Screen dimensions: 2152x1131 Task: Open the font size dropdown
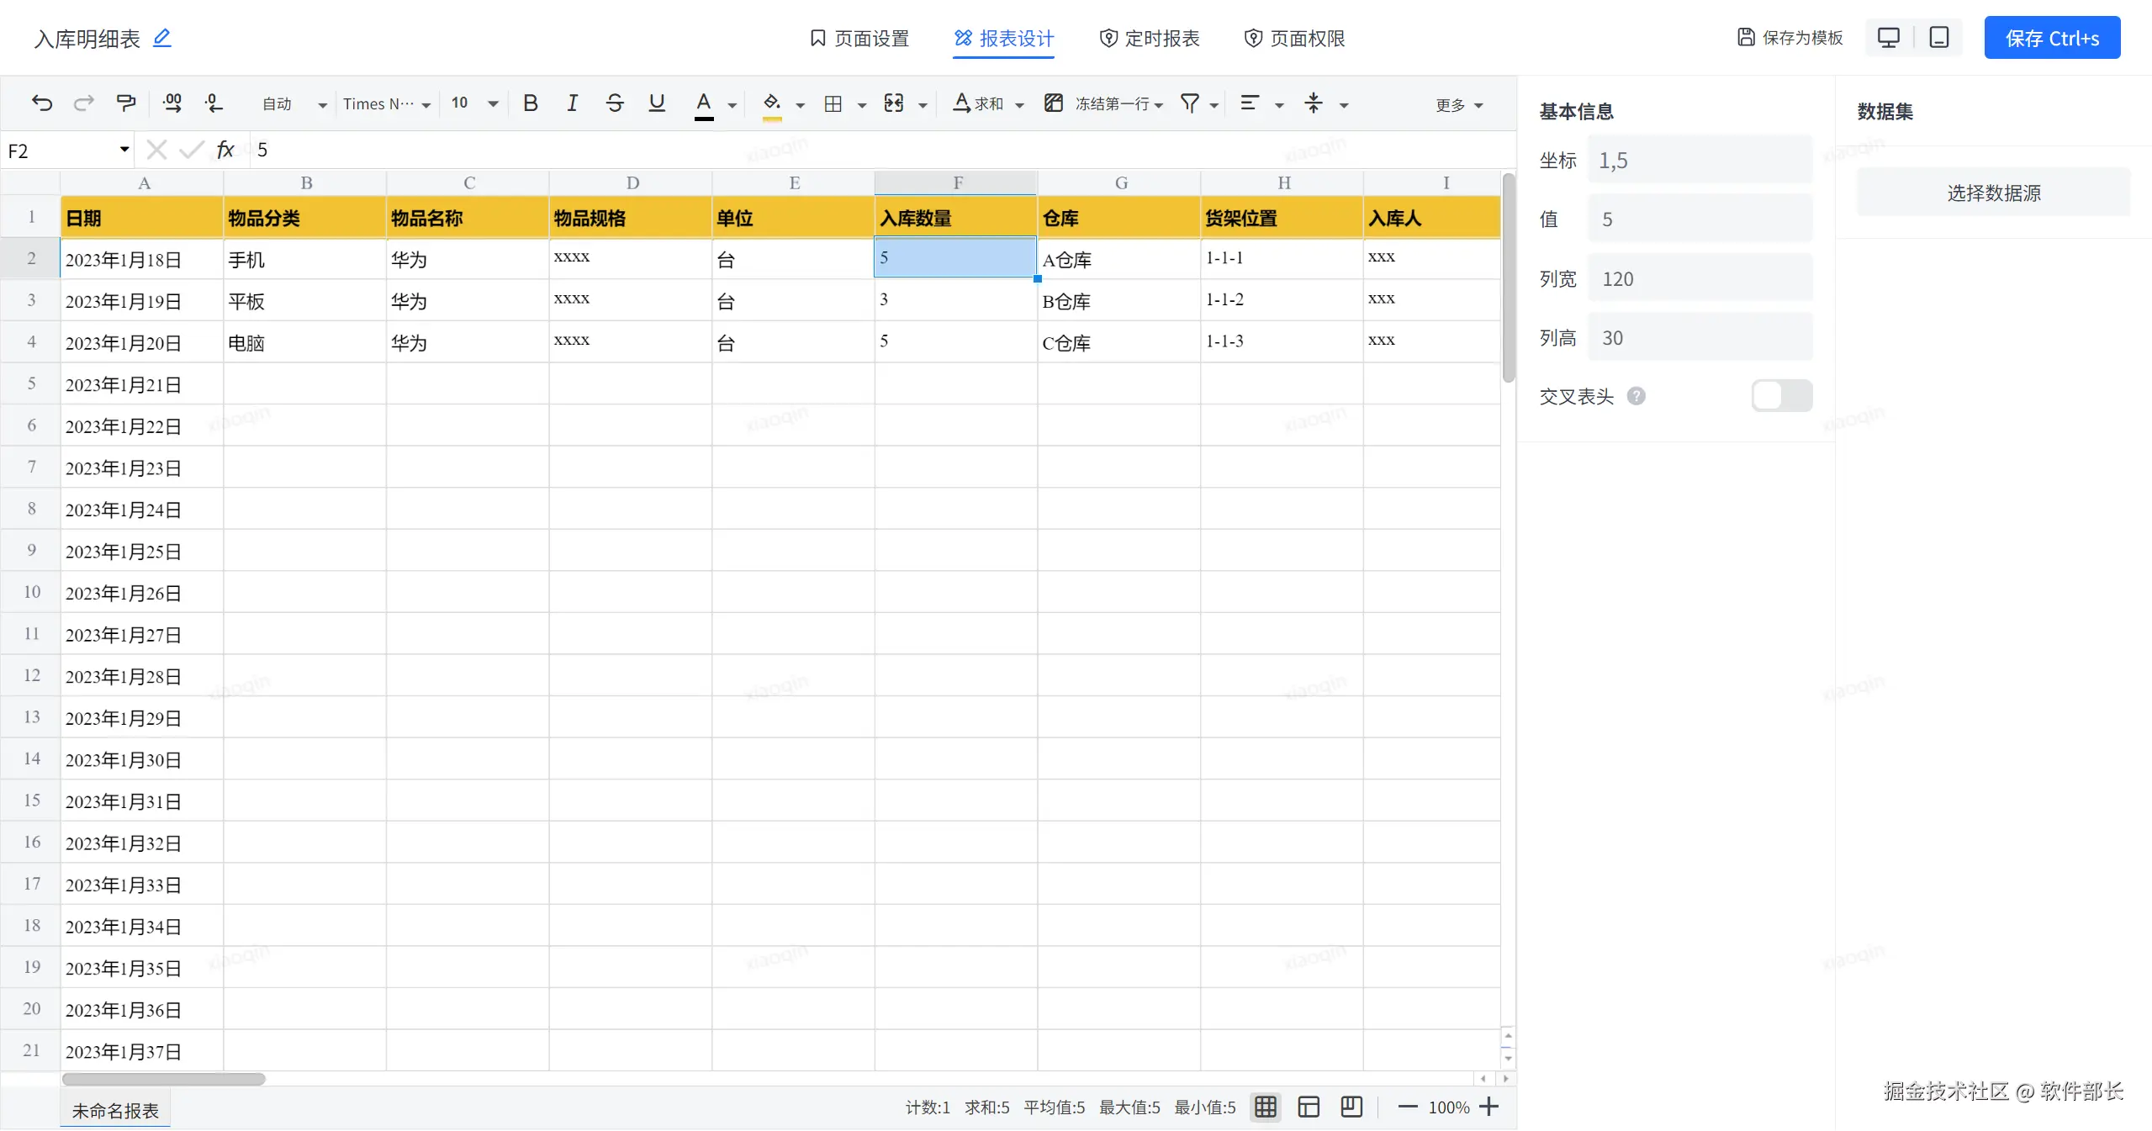tap(493, 104)
